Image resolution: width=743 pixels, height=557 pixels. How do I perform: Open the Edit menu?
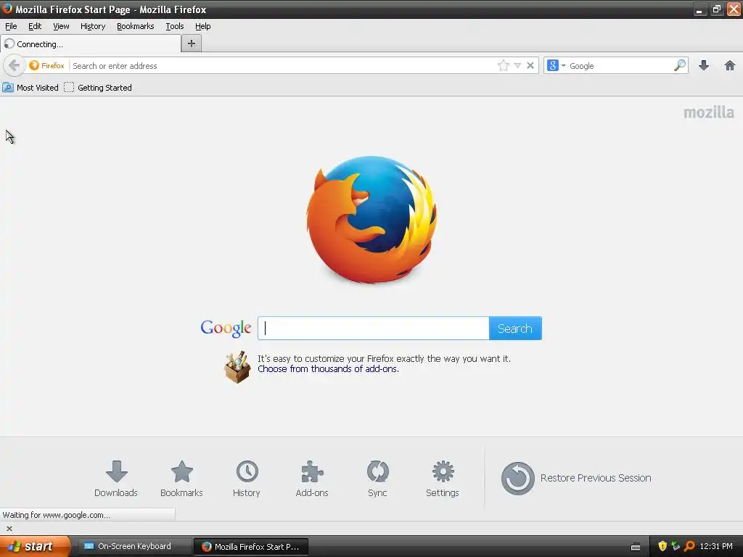[x=35, y=26]
